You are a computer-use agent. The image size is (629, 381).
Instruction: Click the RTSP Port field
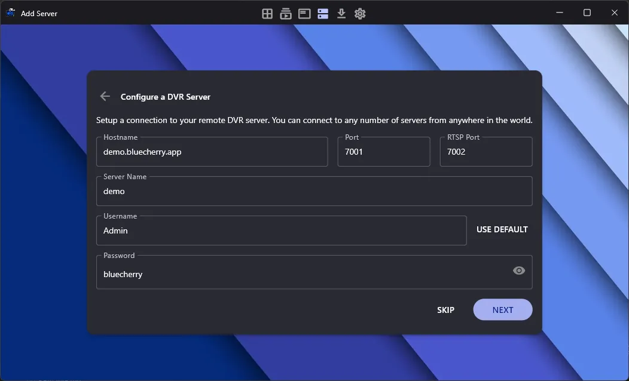point(486,152)
